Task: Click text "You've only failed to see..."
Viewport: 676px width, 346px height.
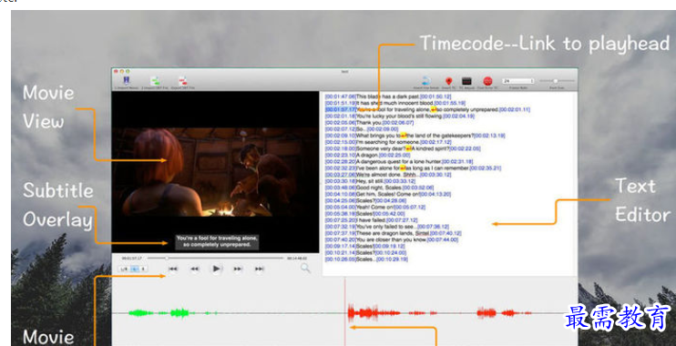Action: pyautogui.click(x=386, y=226)
